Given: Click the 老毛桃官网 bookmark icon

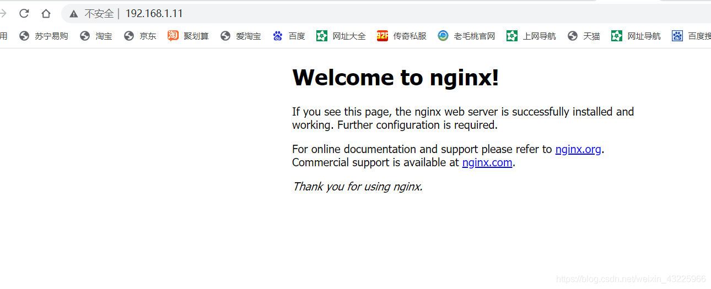Looking at the screenshot, I should (443, 36).
